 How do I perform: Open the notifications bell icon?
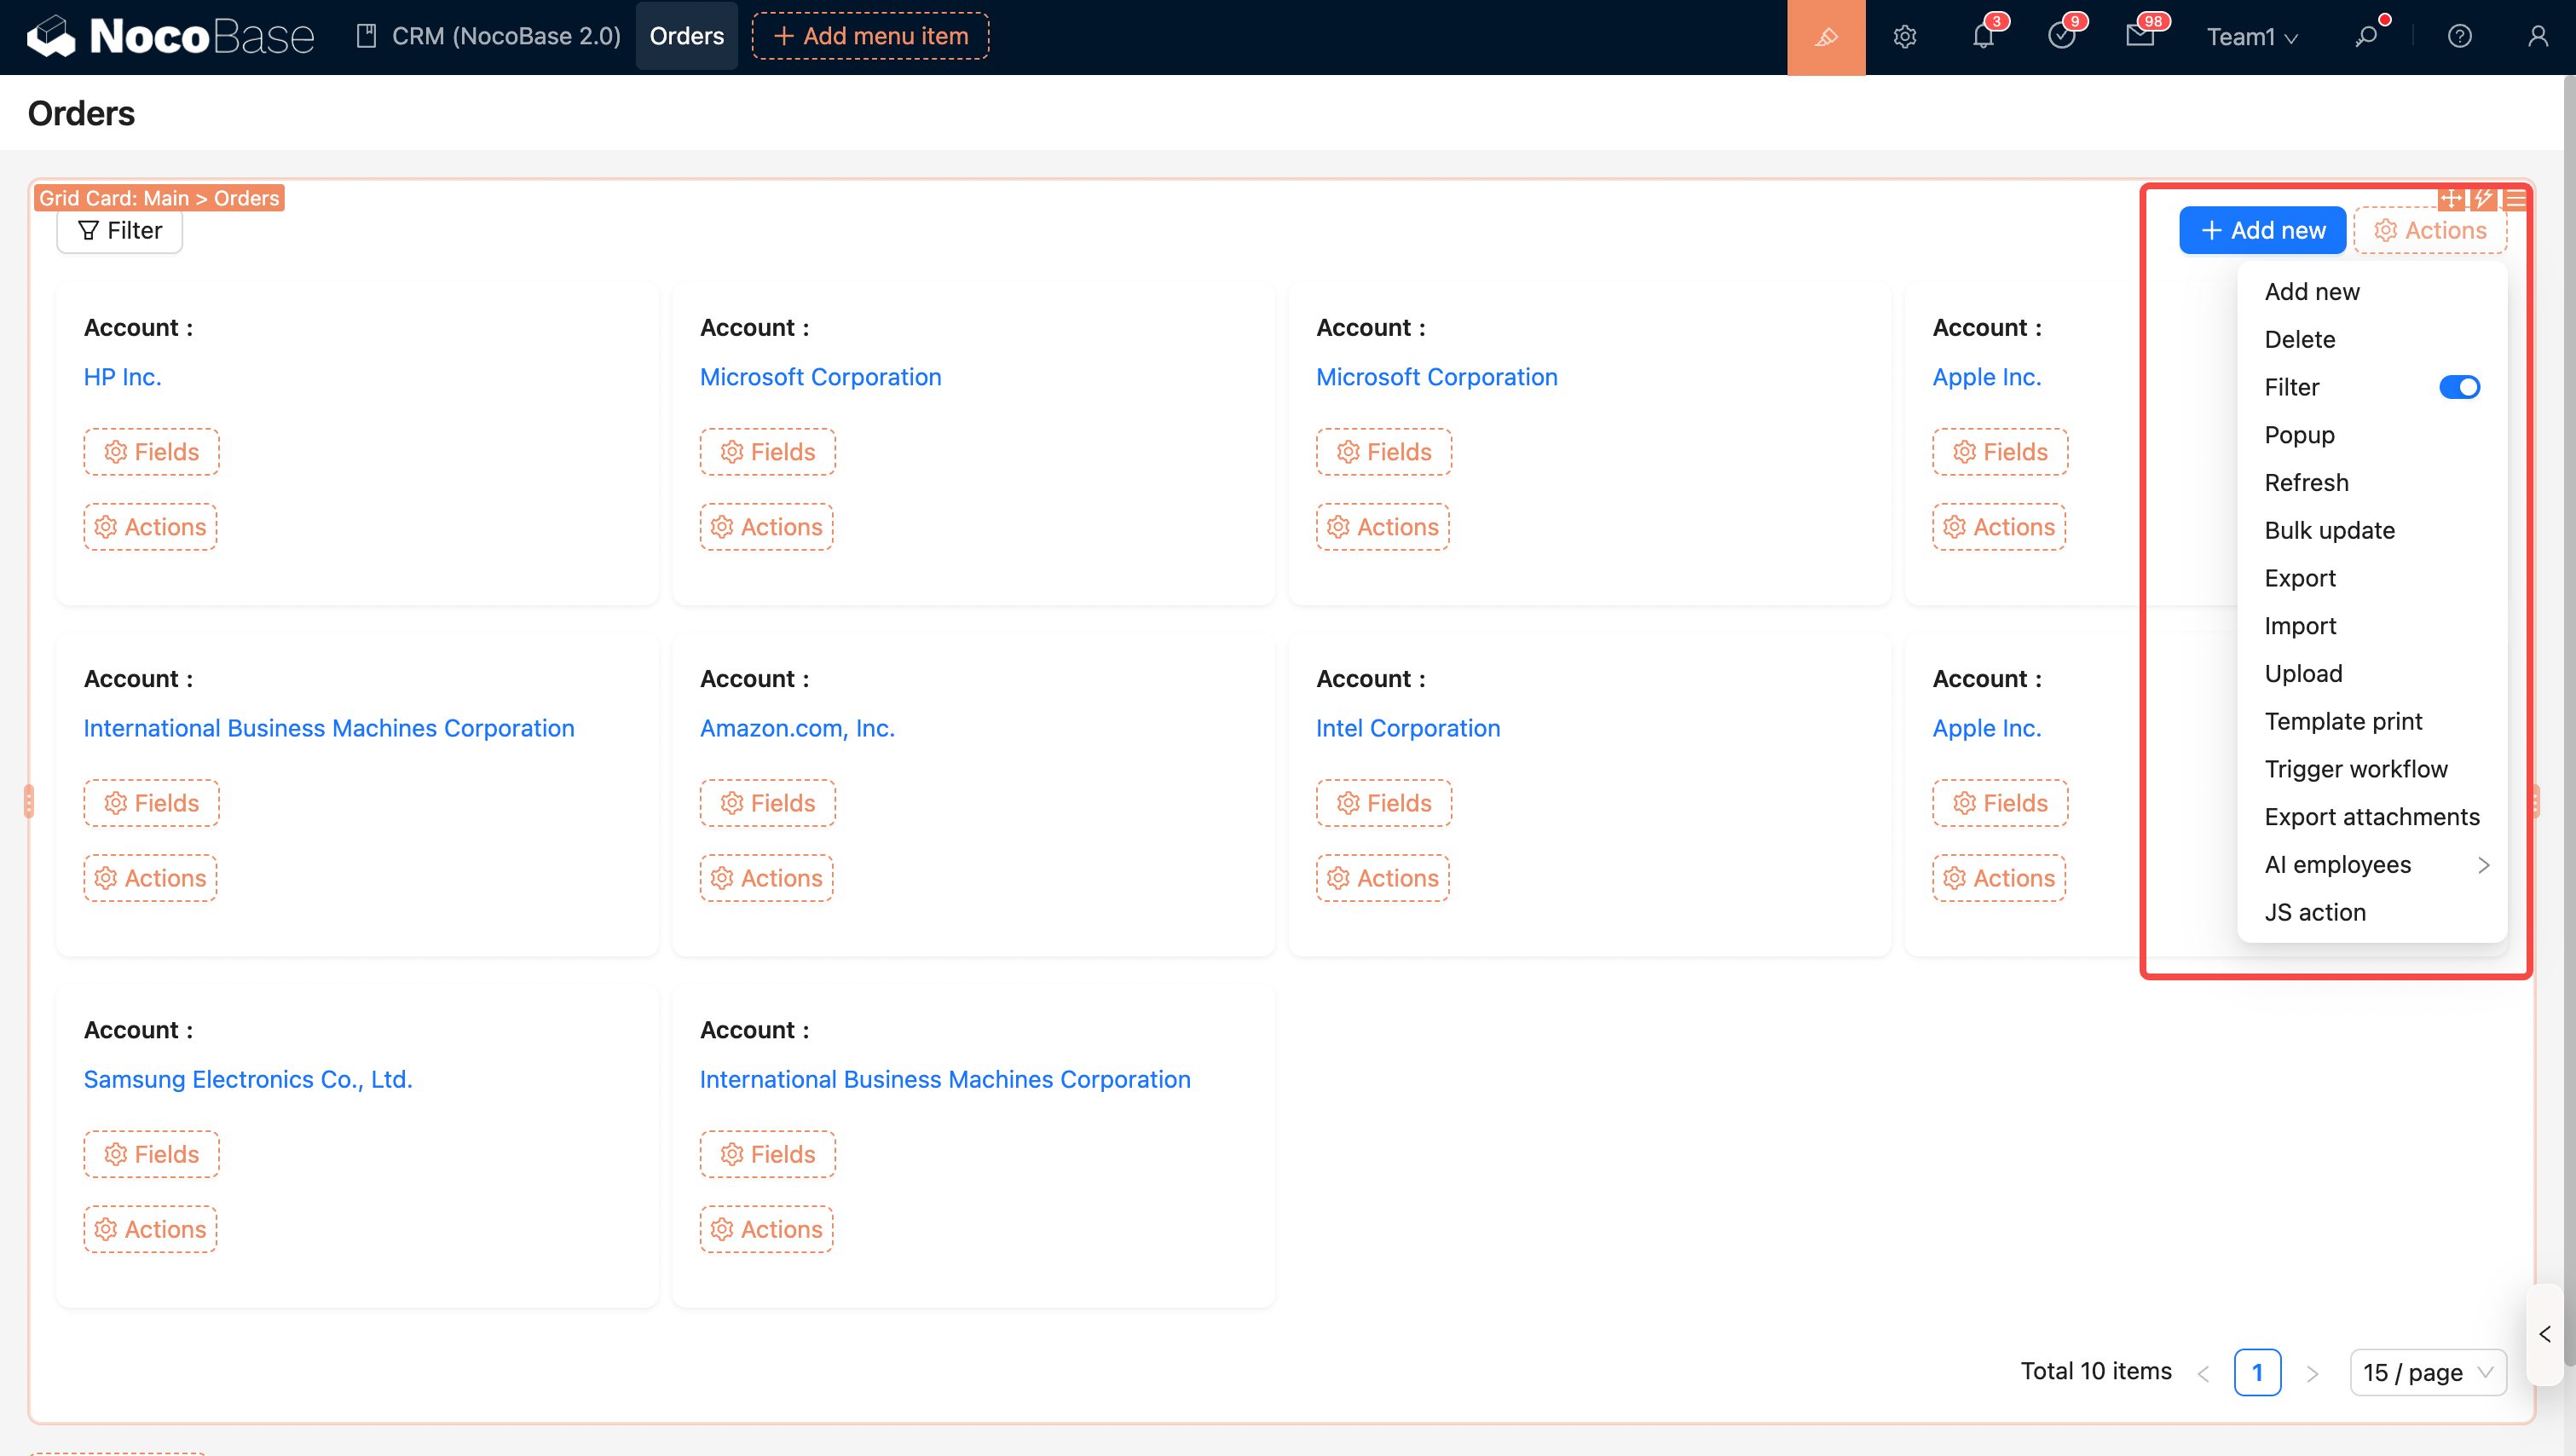click(1983, 37)
